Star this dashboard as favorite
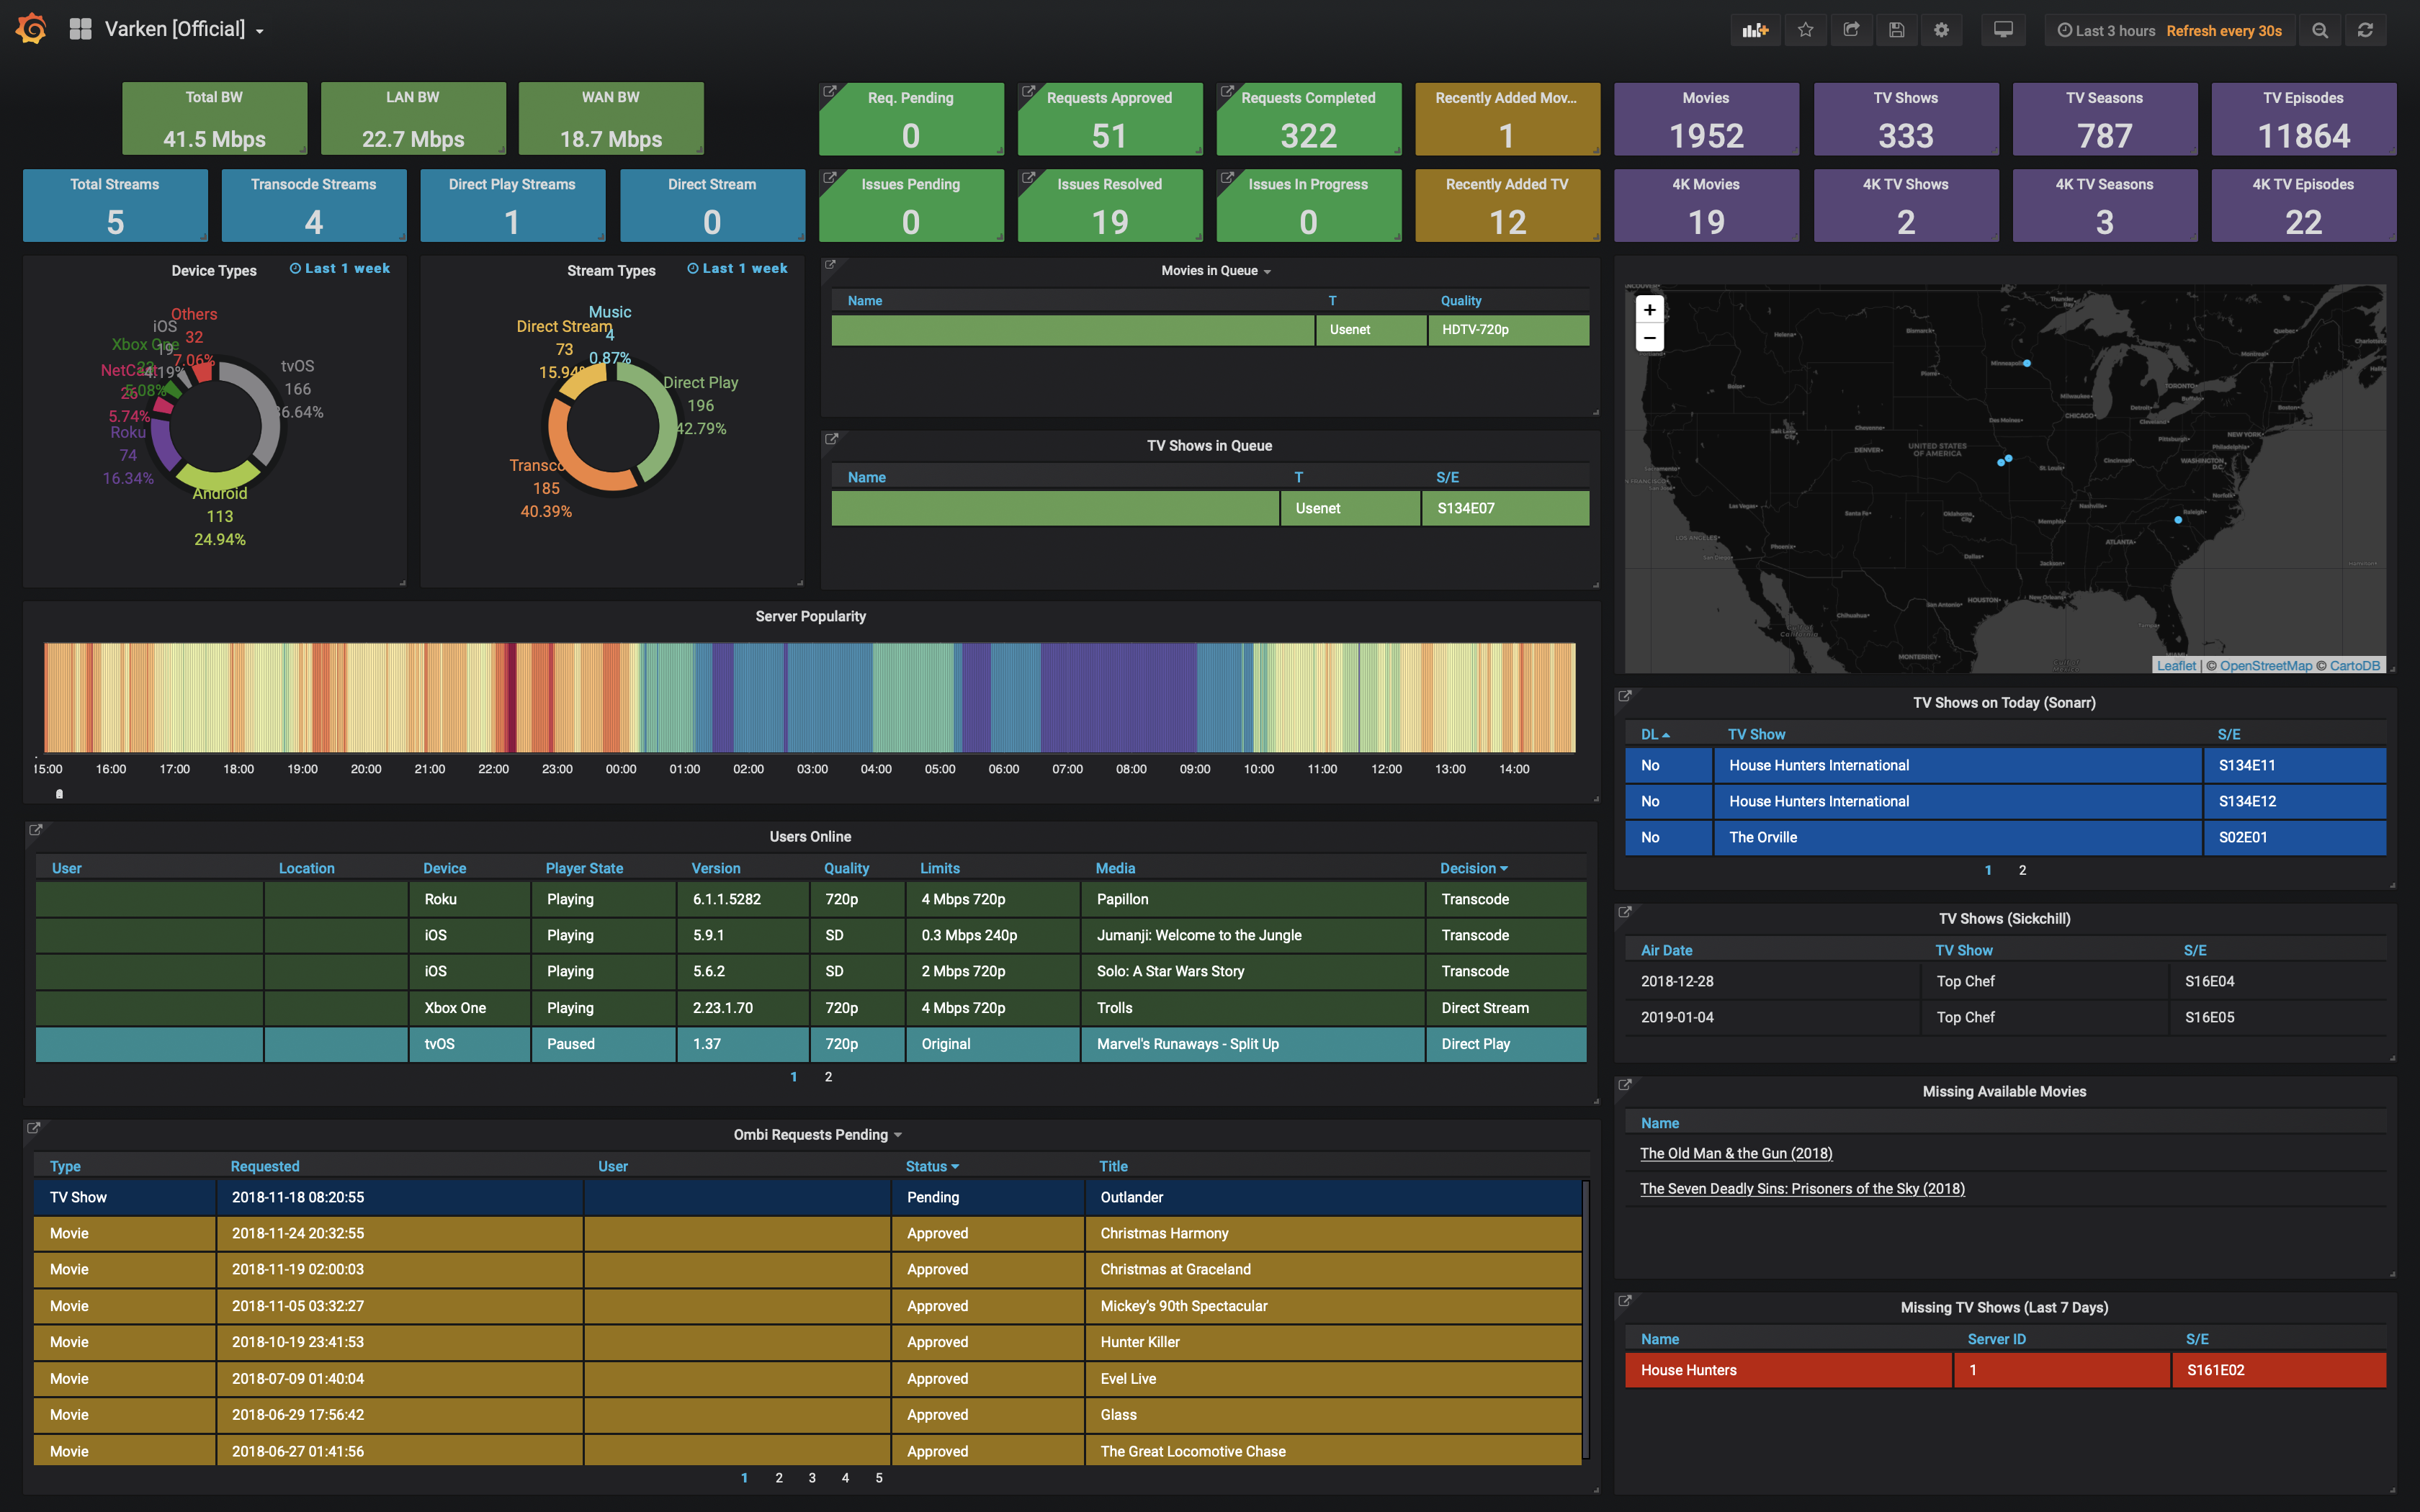This screenshot has width=2420, height=1512. (x=1805, y=30)
